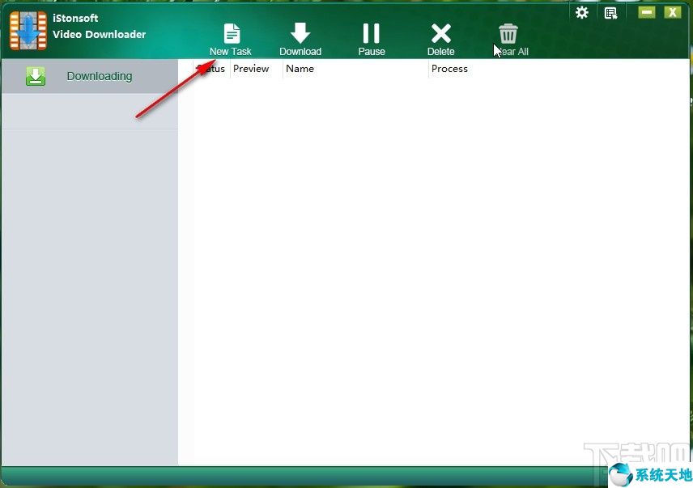The image size is (693, 488).
Task: Click the Process column header
Action: [449, 69]
